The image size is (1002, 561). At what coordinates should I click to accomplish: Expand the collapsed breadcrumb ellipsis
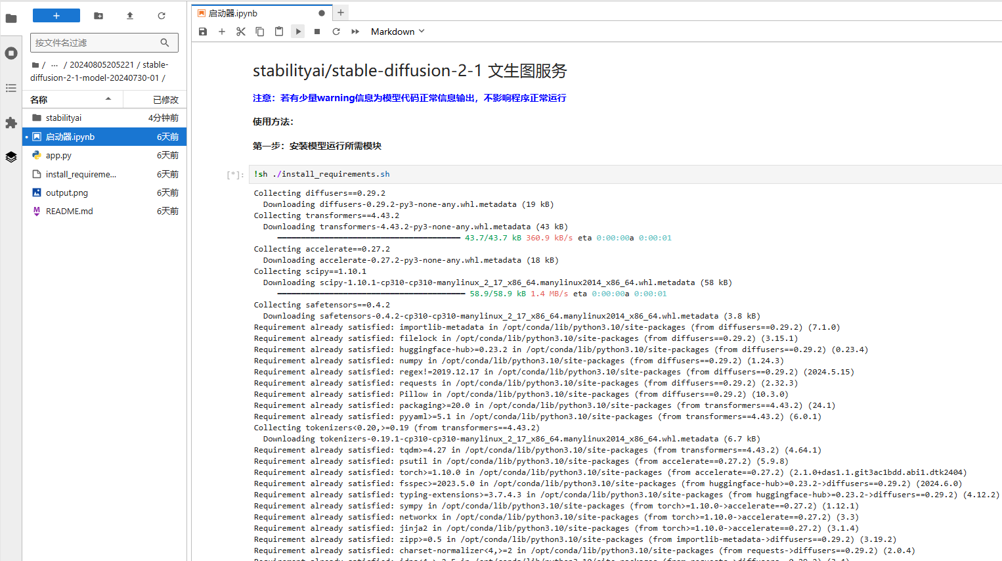pyautogui.click(x=54, y=65)
